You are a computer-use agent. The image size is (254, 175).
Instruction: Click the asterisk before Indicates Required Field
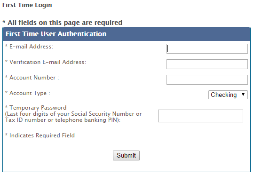(x=6, y=135)
